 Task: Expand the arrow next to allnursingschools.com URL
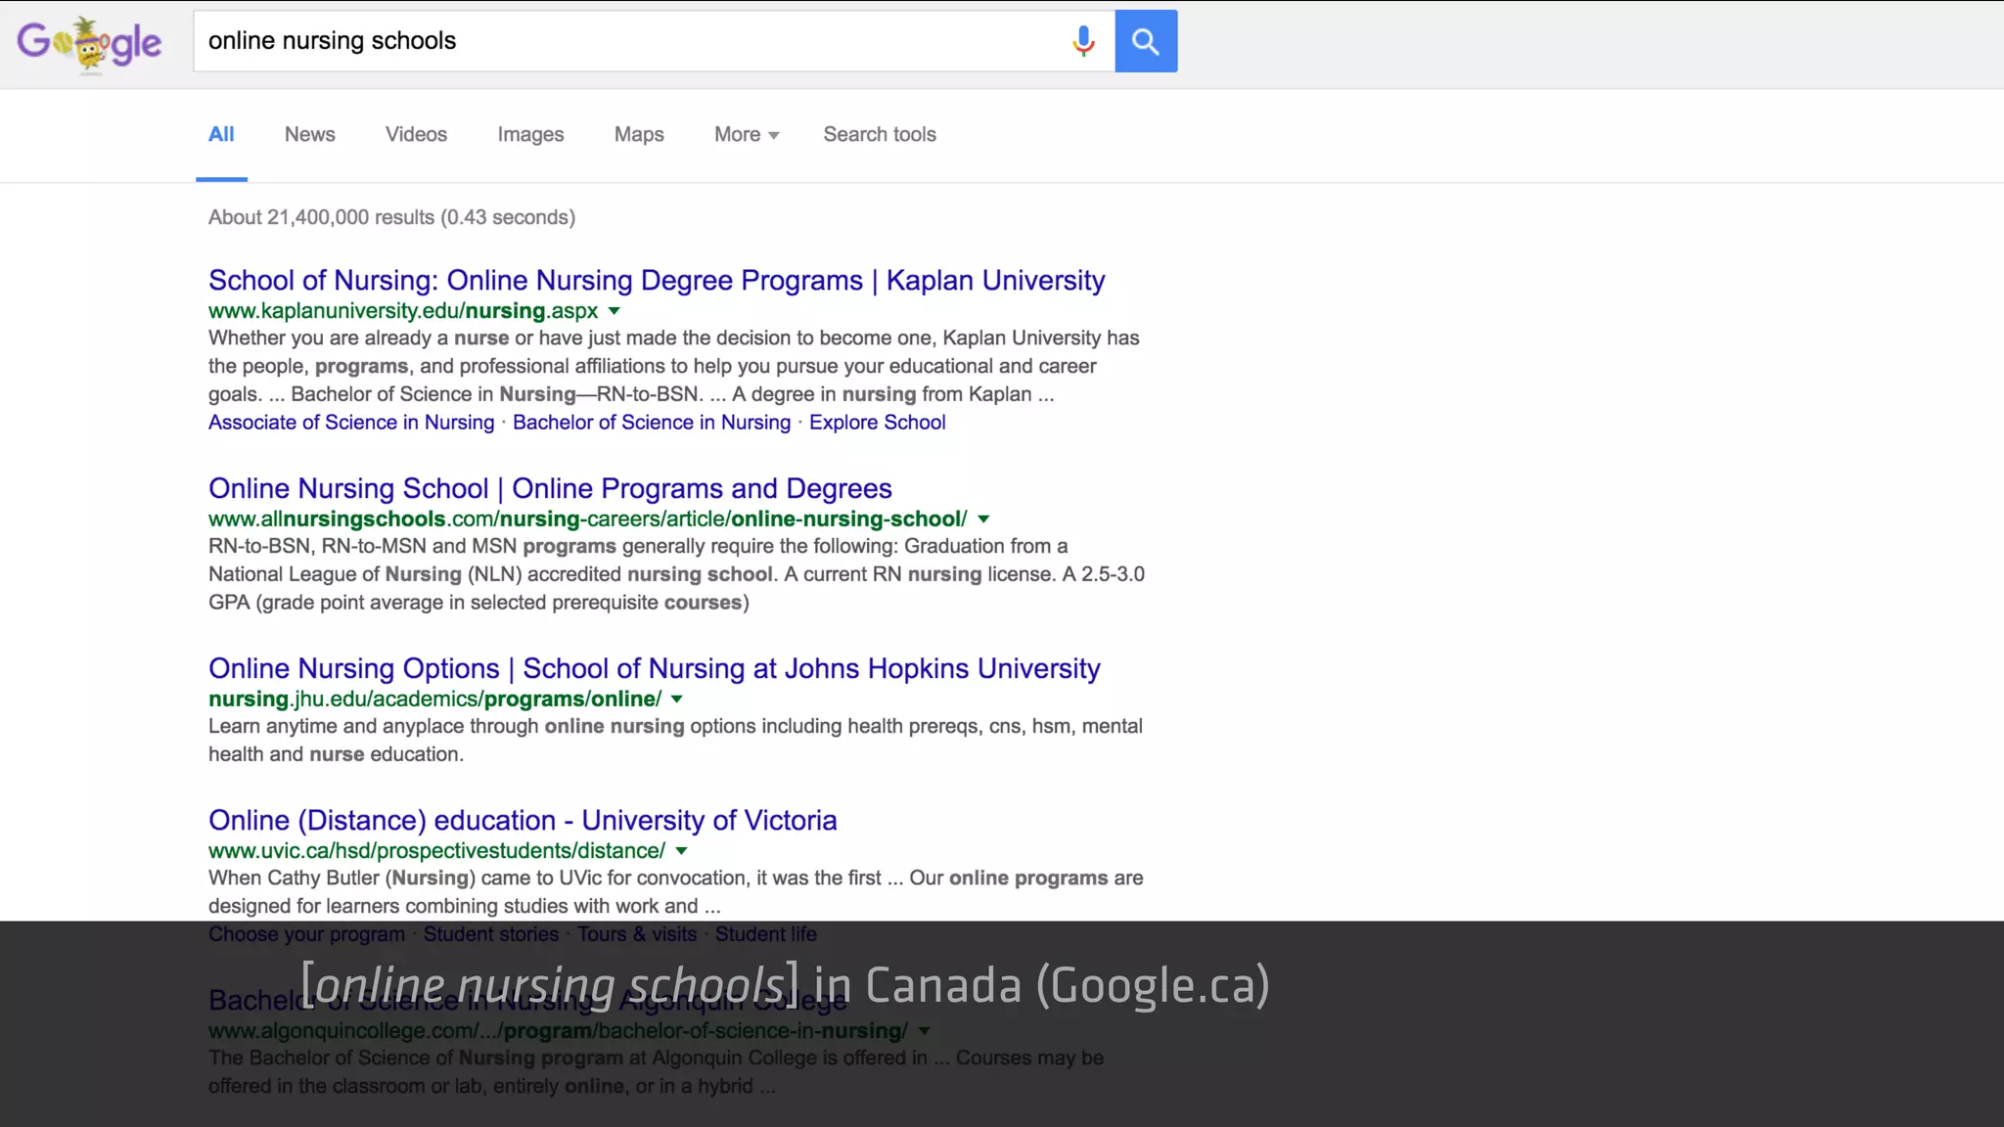983,519
